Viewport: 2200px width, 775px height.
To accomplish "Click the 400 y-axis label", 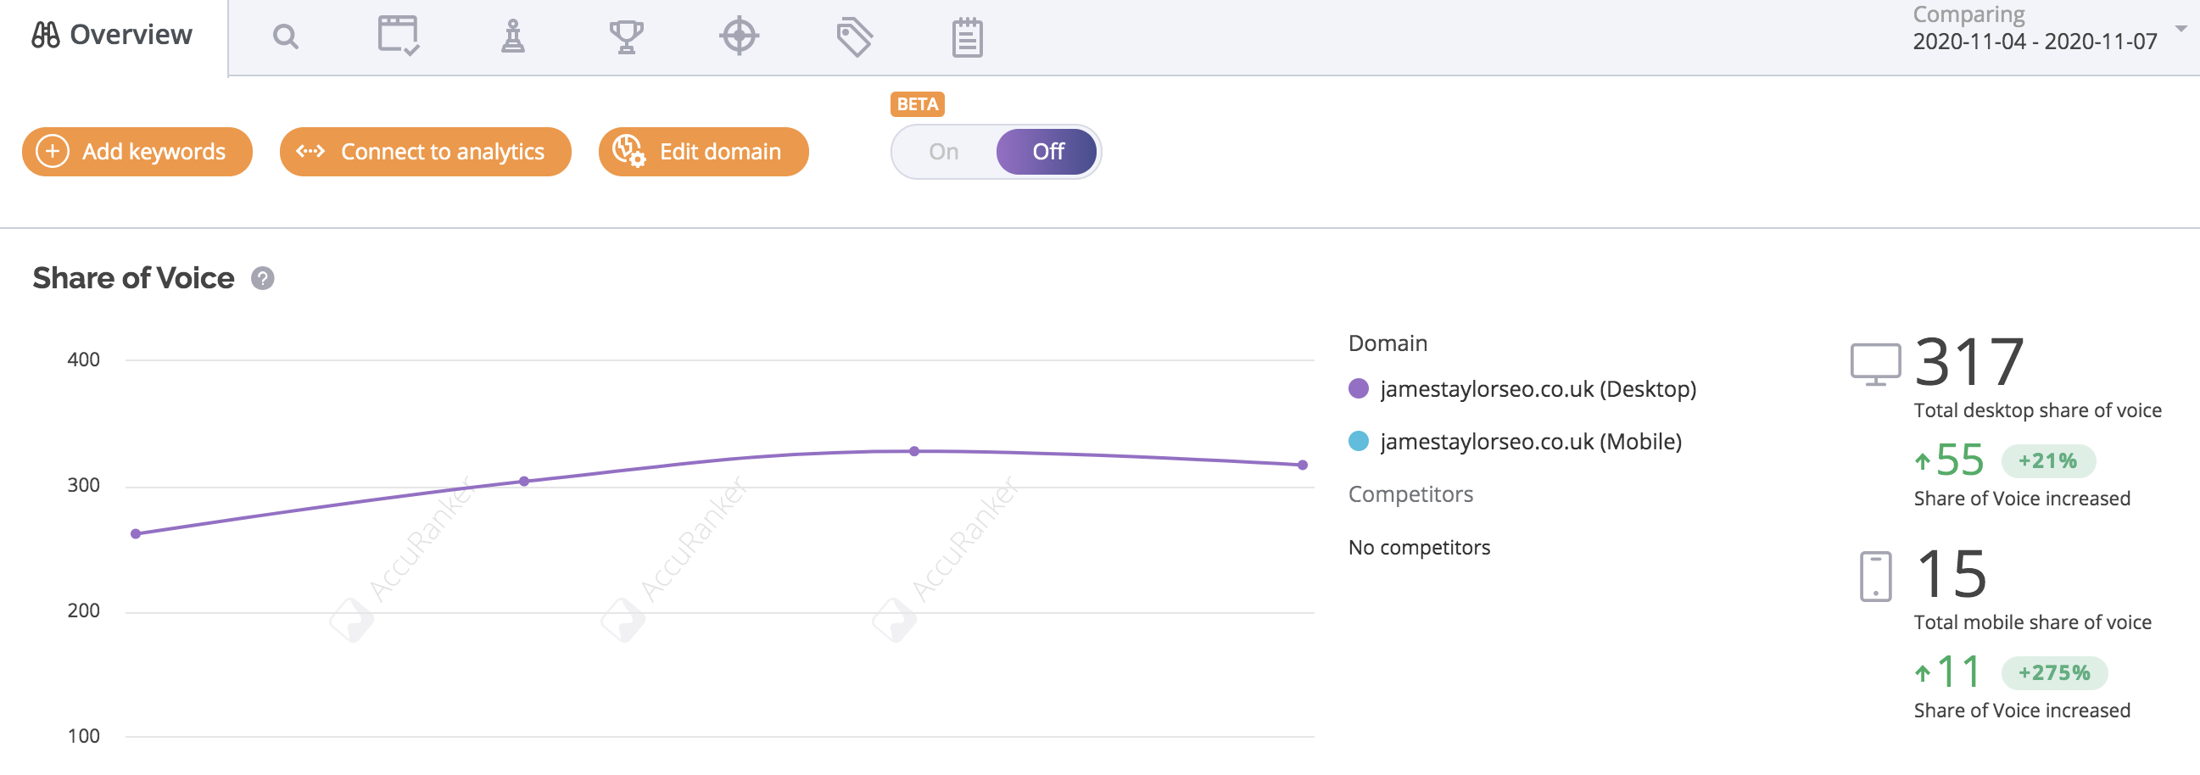I will 83,360.
